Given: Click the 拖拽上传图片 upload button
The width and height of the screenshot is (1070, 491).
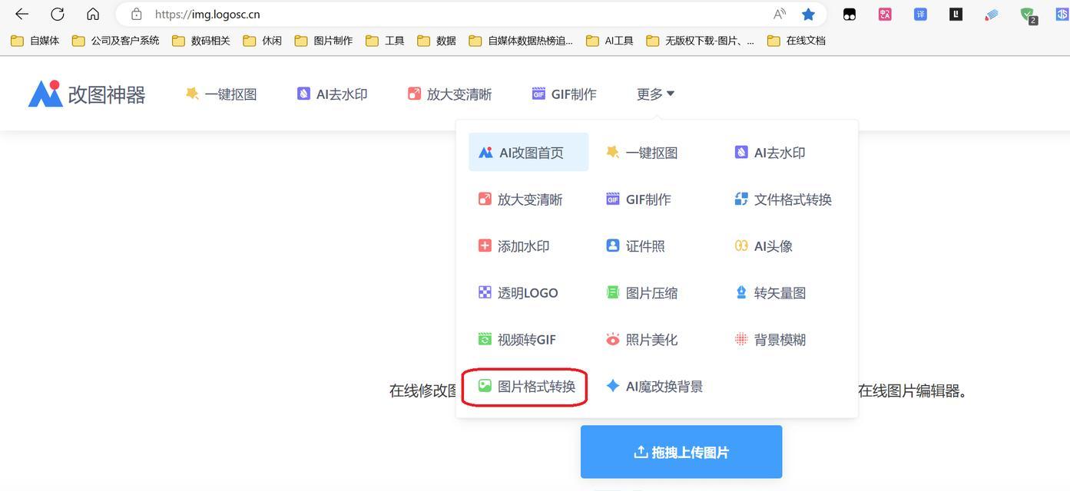Looking at the screenshot, I should 681,452.
